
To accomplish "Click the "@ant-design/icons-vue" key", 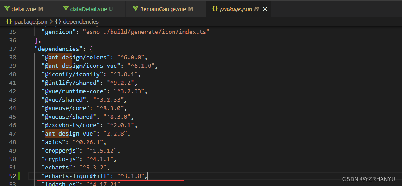I will tap(81, 66).
